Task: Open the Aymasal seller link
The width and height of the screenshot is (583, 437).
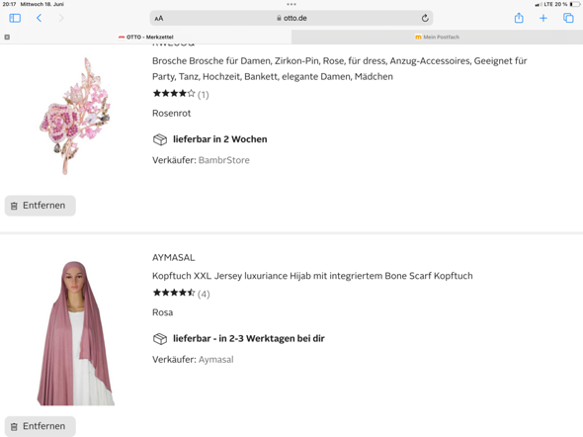Action: tap(216, 359)
